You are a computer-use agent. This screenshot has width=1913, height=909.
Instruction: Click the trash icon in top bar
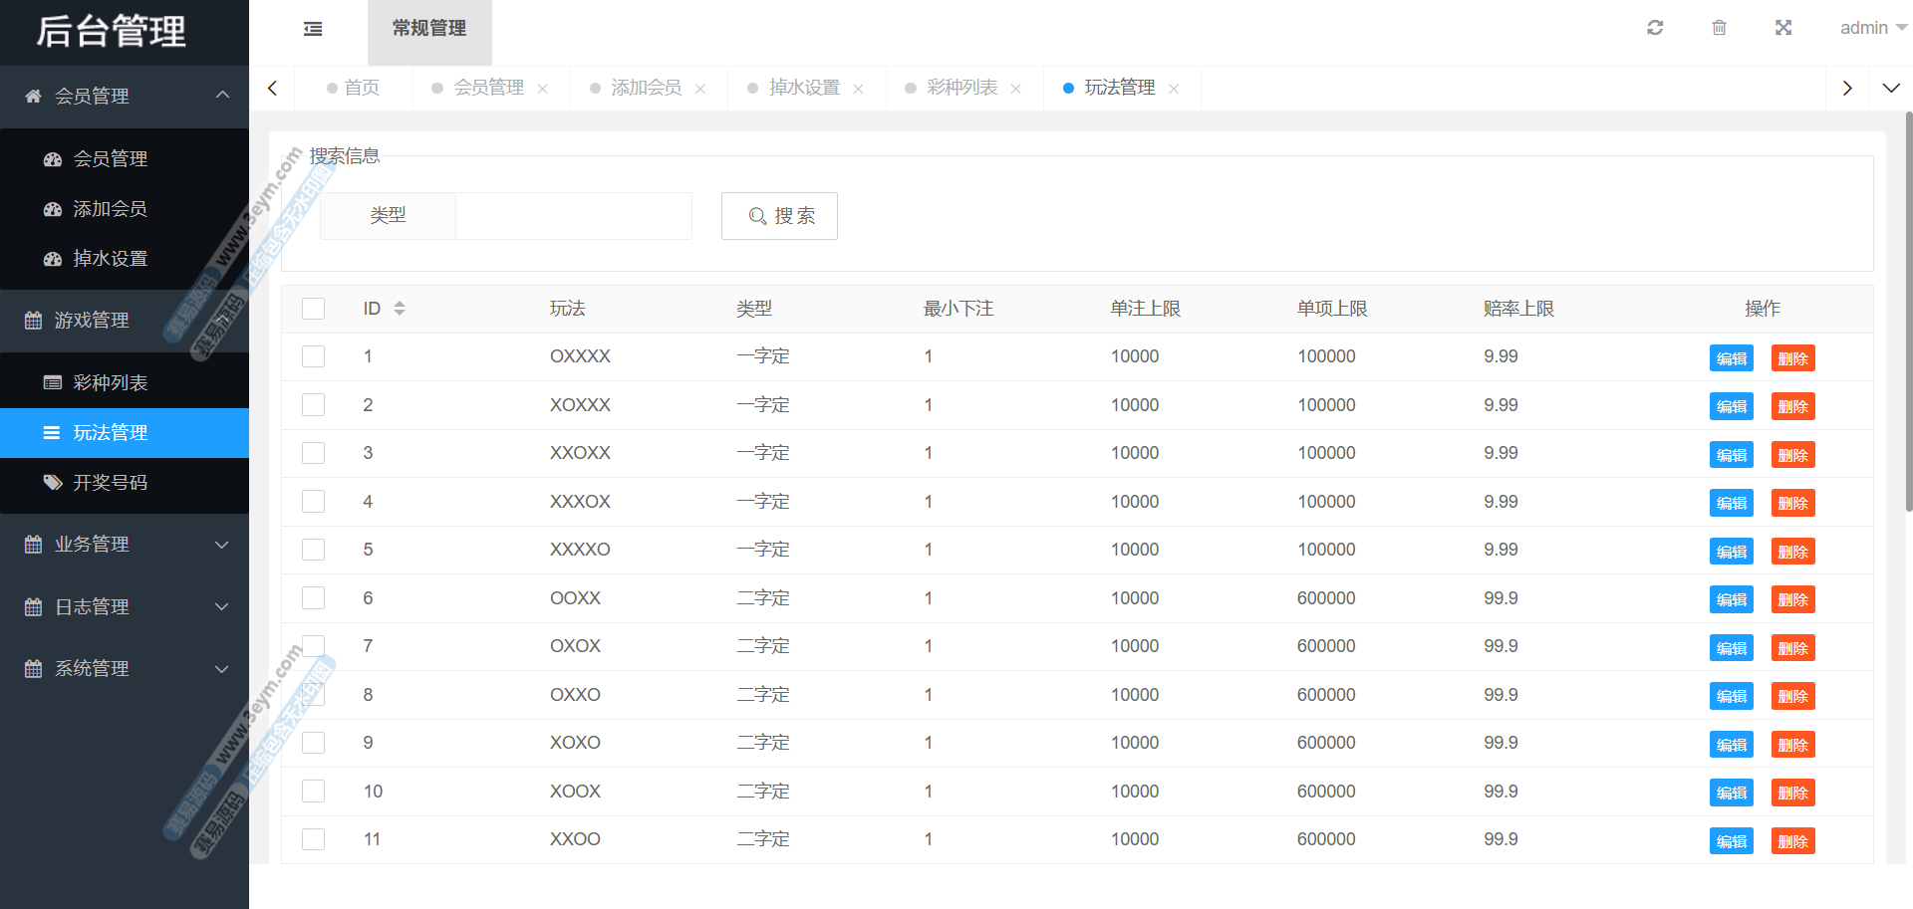point(1719,28)
